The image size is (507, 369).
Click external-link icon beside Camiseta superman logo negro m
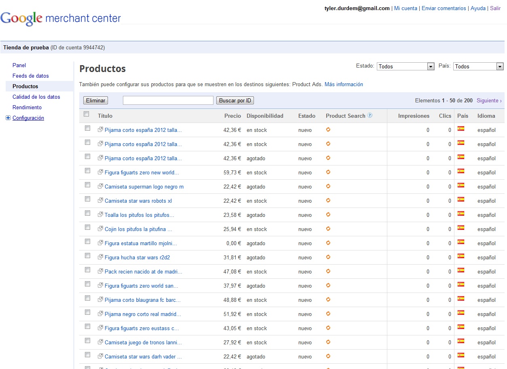pos(101,186)
